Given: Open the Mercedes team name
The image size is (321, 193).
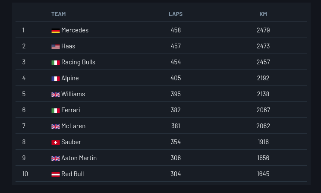Looking at the screenshot, I should [x=75, y=30].
